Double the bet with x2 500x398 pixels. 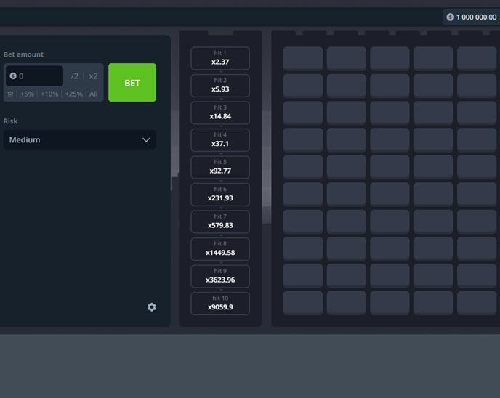93,76
